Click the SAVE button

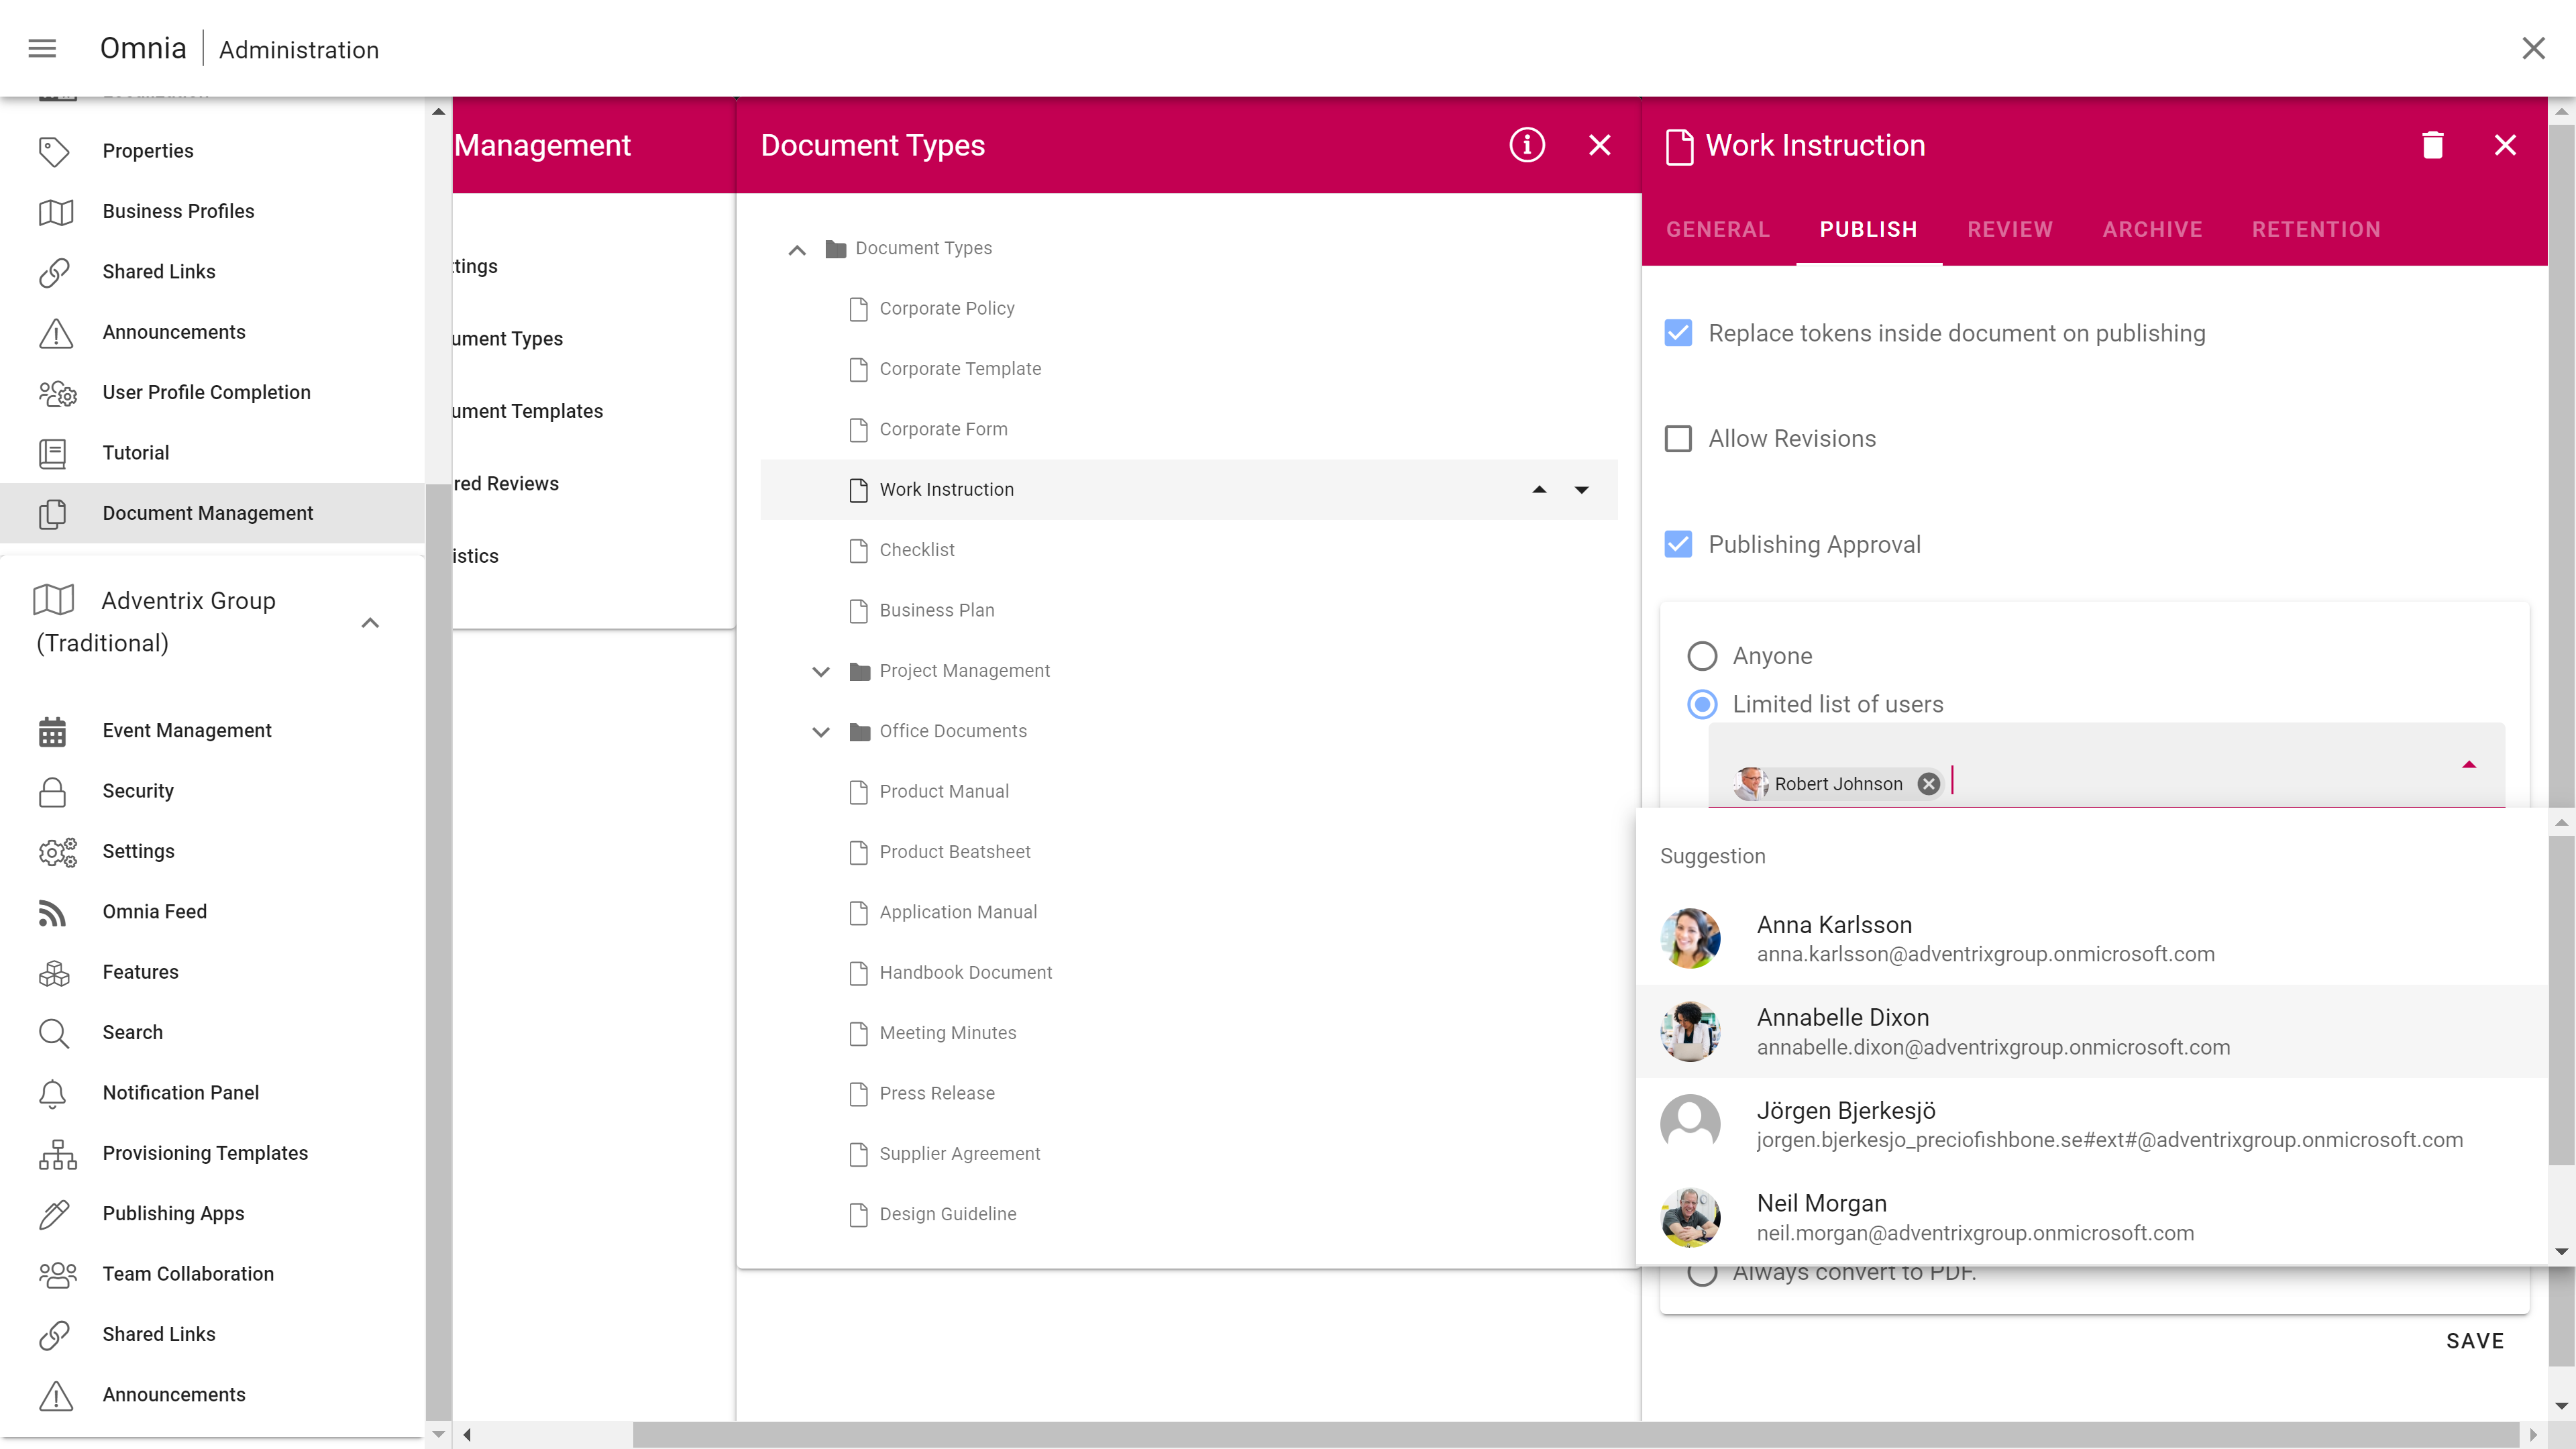(2474, 1341)
